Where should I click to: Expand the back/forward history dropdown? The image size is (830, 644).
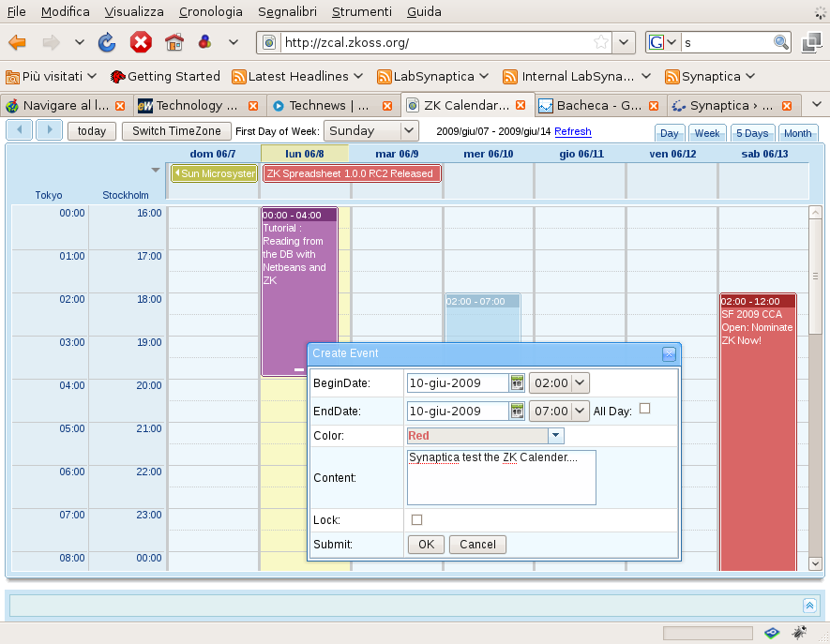(80, 42)
